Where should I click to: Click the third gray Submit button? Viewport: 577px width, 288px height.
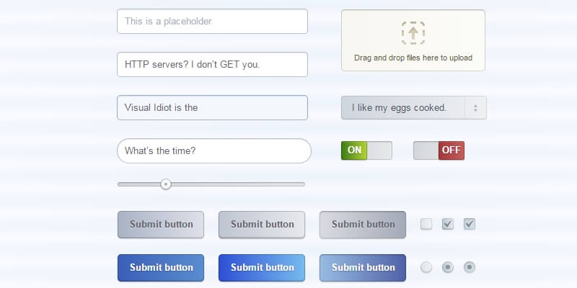[x=363, y=224]
